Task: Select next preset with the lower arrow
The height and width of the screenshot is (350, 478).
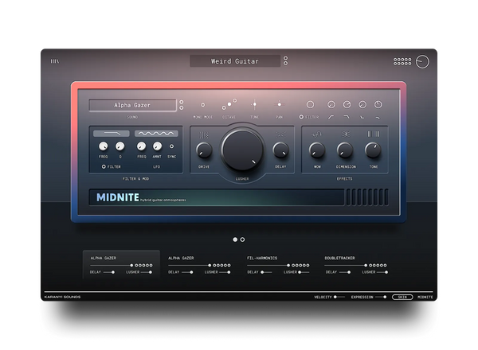Action: pyautogui.click(x=286, y=64)
